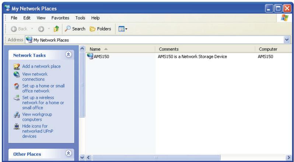The width and height of the screenshot is (294, 162).
Task: Collapse the Other Places panel
Action: (69, 153)
